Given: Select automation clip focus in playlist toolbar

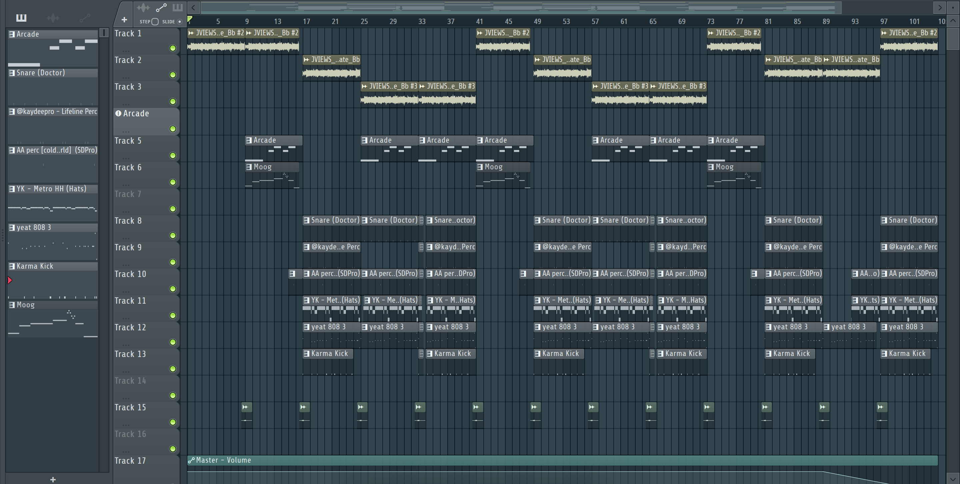Looking at the screenshot, I should click(x=161, y=7).
